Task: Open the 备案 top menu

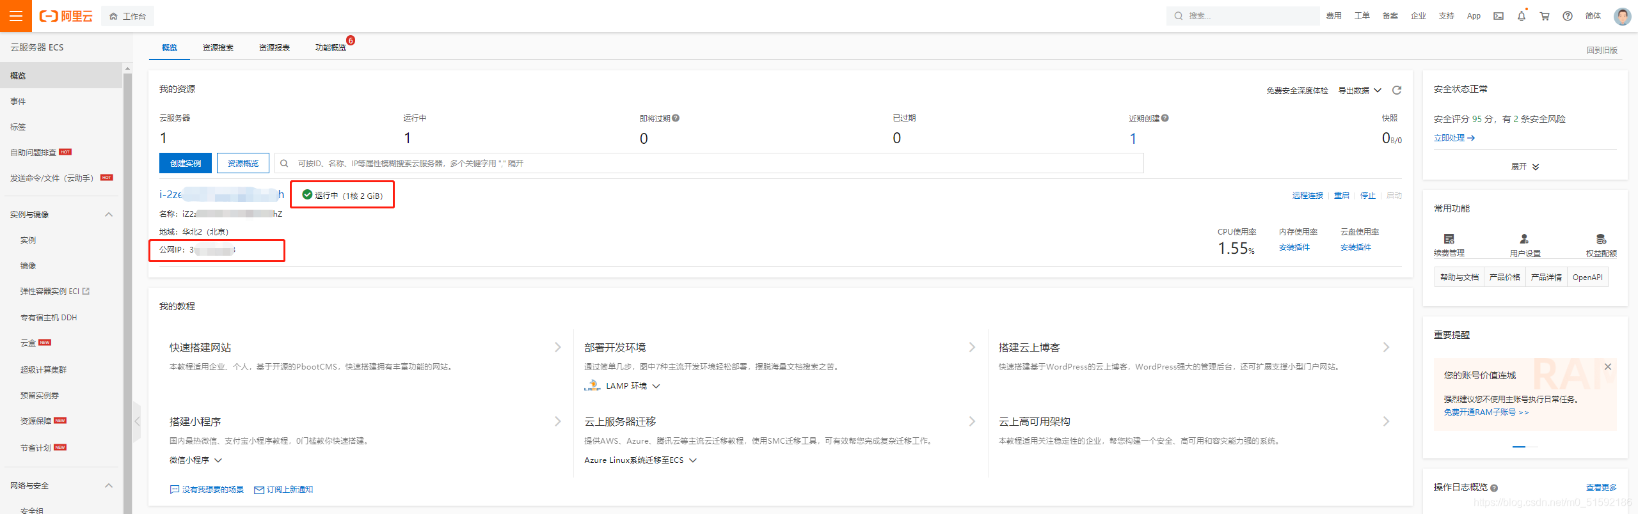Action: pos(1390,16)
